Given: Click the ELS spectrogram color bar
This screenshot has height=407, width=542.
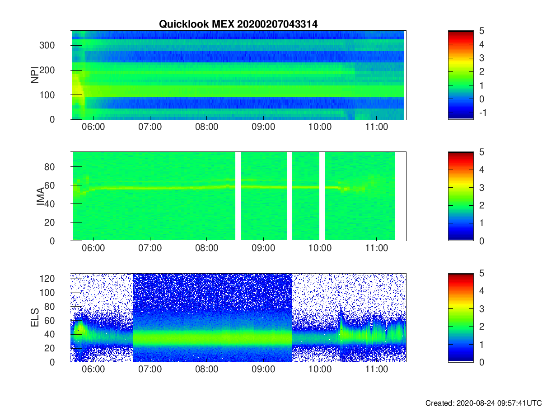Looking at the screenshot, I should pyautogui.click(x=461, y=317).
